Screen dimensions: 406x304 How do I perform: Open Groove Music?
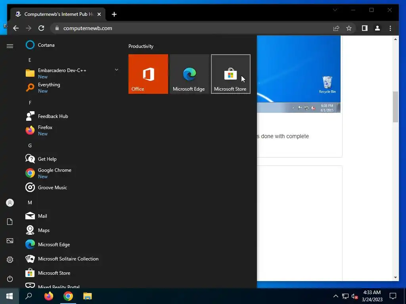click(71, 187)
